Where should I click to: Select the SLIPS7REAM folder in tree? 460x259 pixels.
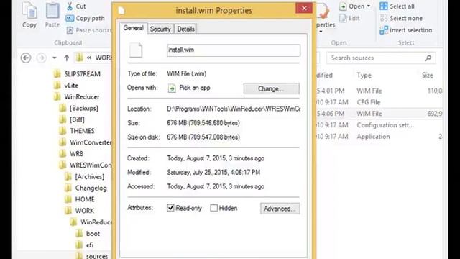(x=78, y=74)
